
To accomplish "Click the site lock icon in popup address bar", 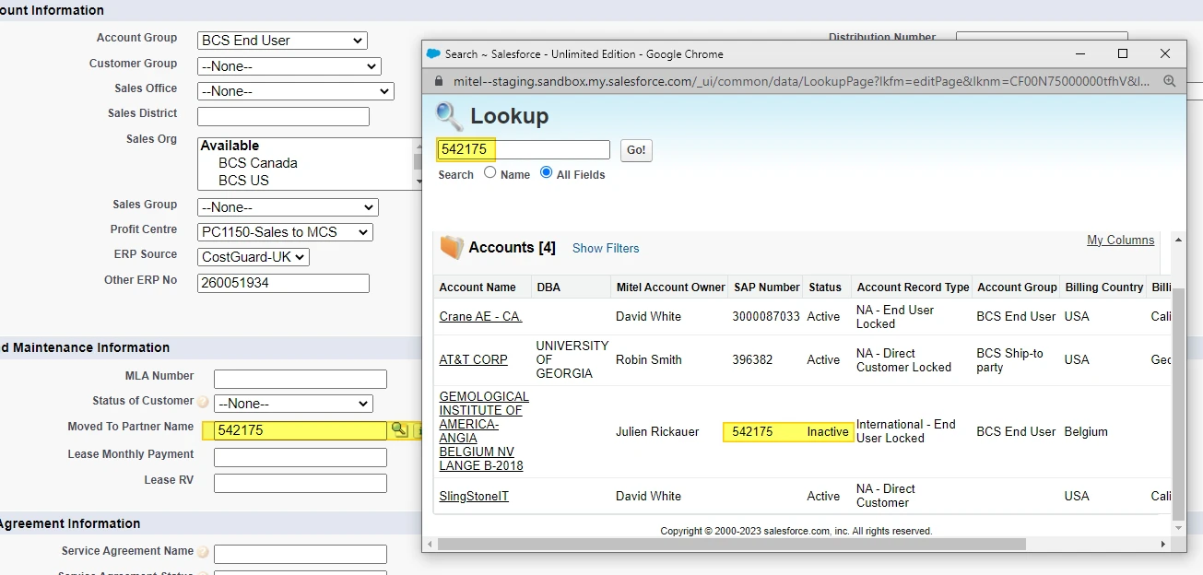I will pos(438,81).
